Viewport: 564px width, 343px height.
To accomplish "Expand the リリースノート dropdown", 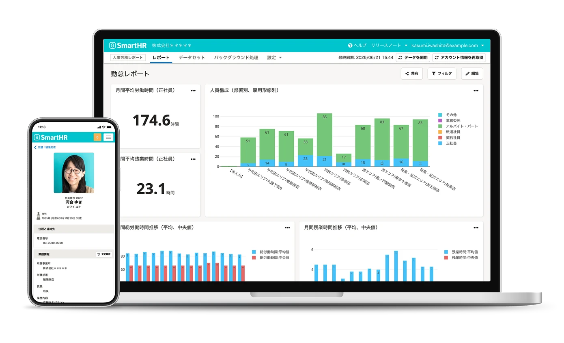I will 389,46.
